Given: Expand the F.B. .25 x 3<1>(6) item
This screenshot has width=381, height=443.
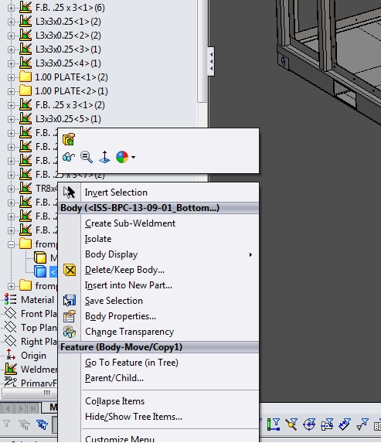Looking at the screenshot, I should click(11, 8).
